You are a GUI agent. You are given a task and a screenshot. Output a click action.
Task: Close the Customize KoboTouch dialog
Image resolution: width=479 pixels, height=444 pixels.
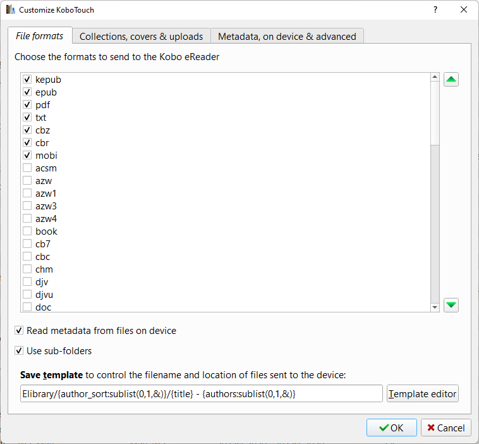tap(463, 9)
